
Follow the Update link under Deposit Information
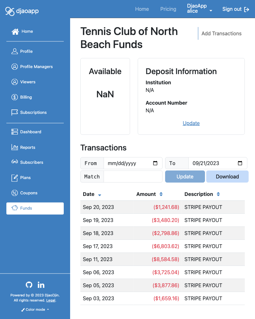[x=191, y=123]
